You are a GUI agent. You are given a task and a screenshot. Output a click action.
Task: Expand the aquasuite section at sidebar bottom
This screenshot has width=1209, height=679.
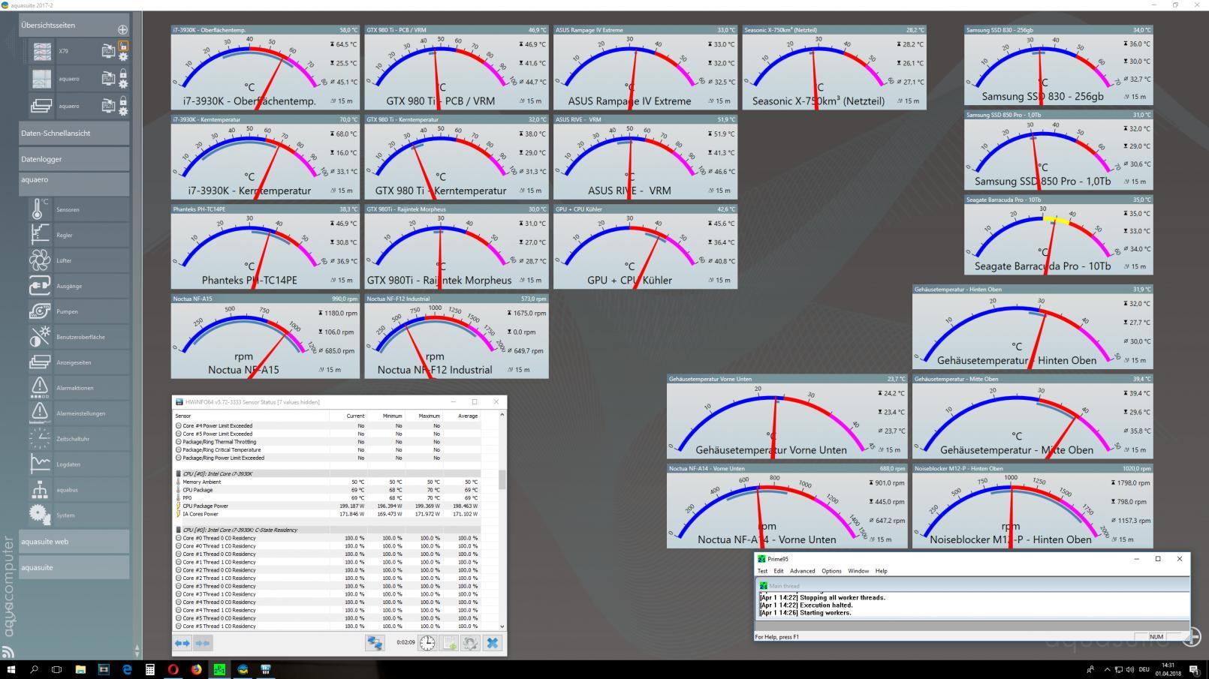tap(74, 567)
